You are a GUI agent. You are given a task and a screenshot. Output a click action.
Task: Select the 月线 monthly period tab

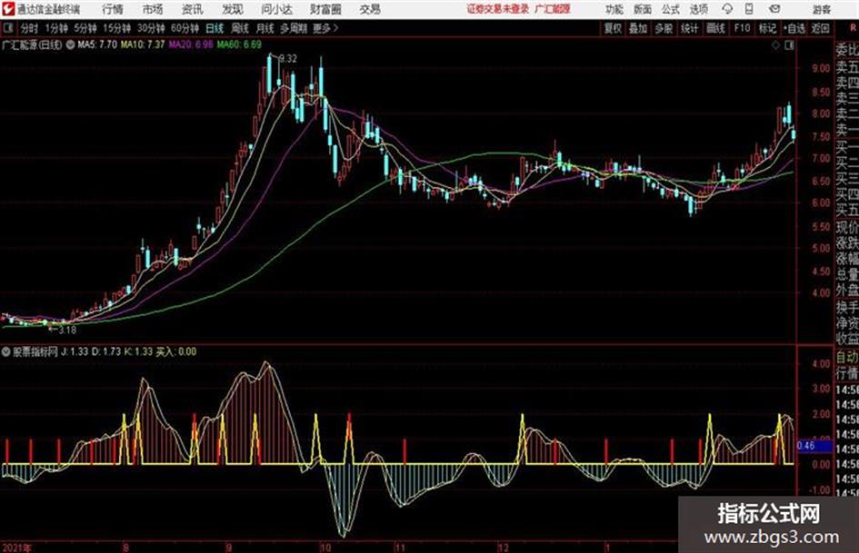(x=265, y=28)
